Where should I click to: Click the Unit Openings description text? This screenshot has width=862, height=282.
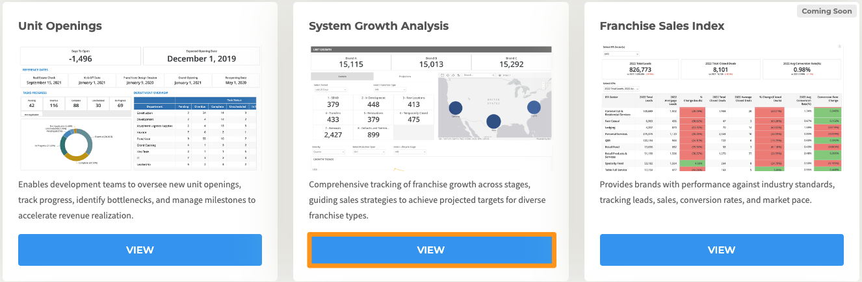point(137,200)
